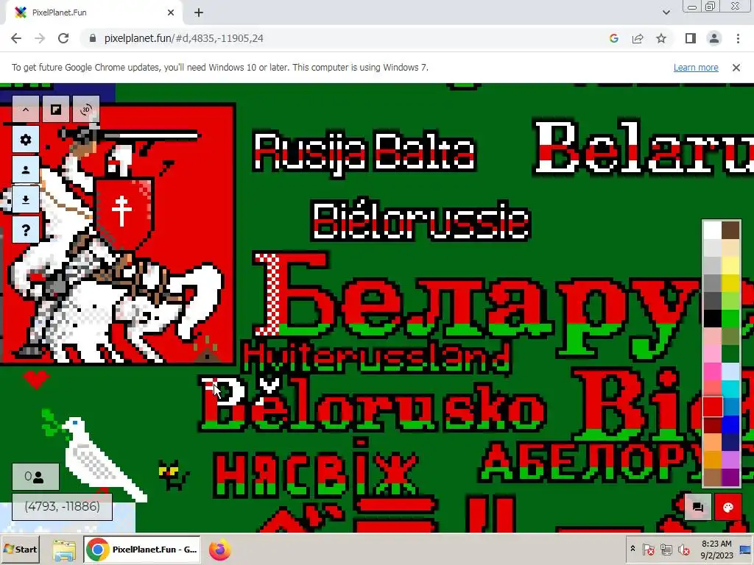The height and width of the screenshot is (565, 754).
Task: Select the light yellow-green swatch
Action: [x=731, y=301]
